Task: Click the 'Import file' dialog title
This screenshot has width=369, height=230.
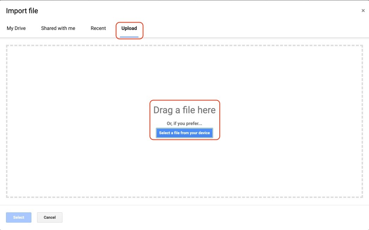Action: click(x=22, y=11)
